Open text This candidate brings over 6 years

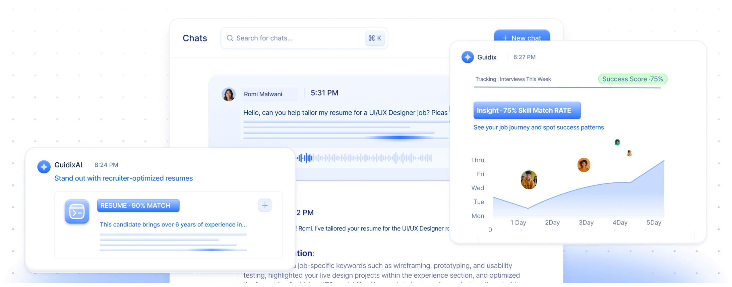173,225
